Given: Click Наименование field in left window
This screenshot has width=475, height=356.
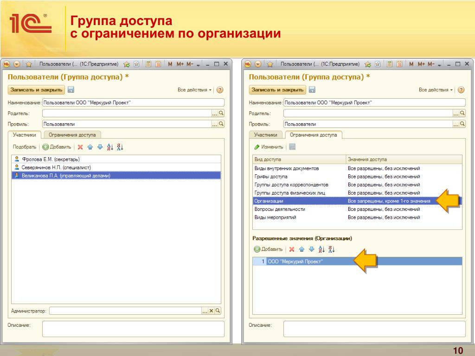Looking at the screenshot, I should pos(133,102).
